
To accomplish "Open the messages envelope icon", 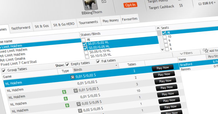I will click(104, 2).
